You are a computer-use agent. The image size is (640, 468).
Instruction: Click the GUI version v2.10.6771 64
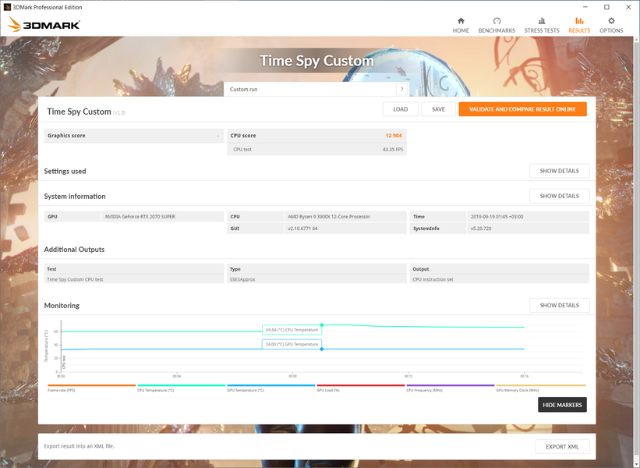[x=302, y=229]
